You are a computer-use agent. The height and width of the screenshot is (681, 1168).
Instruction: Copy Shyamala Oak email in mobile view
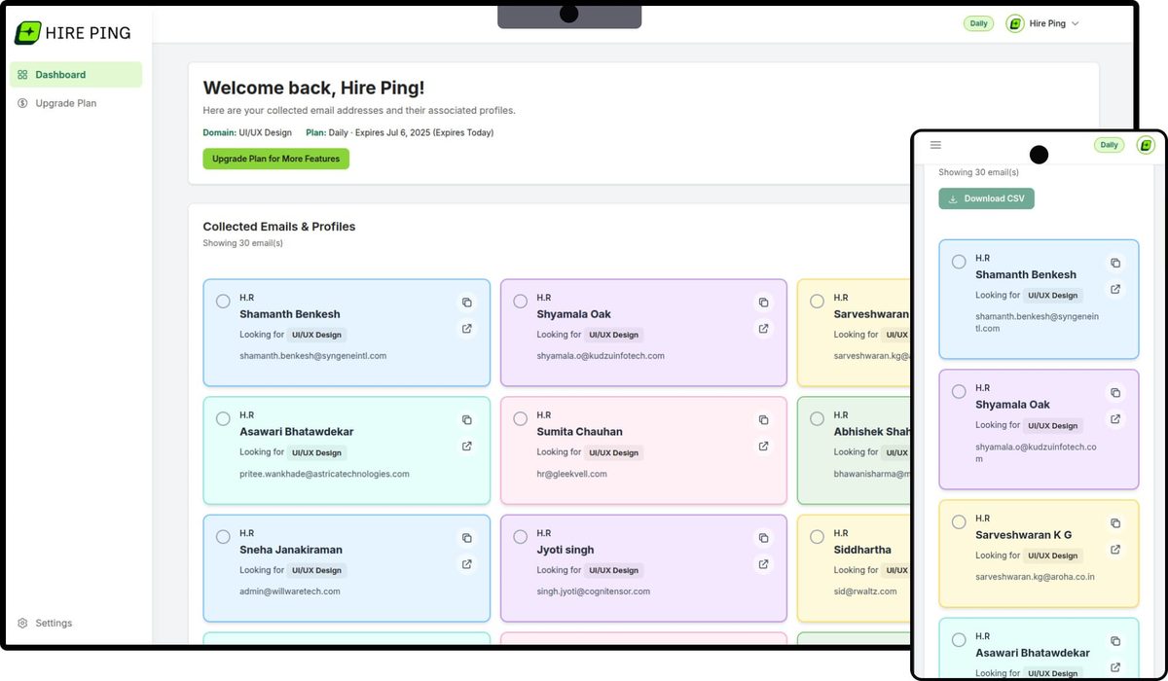coord(1115,393)
